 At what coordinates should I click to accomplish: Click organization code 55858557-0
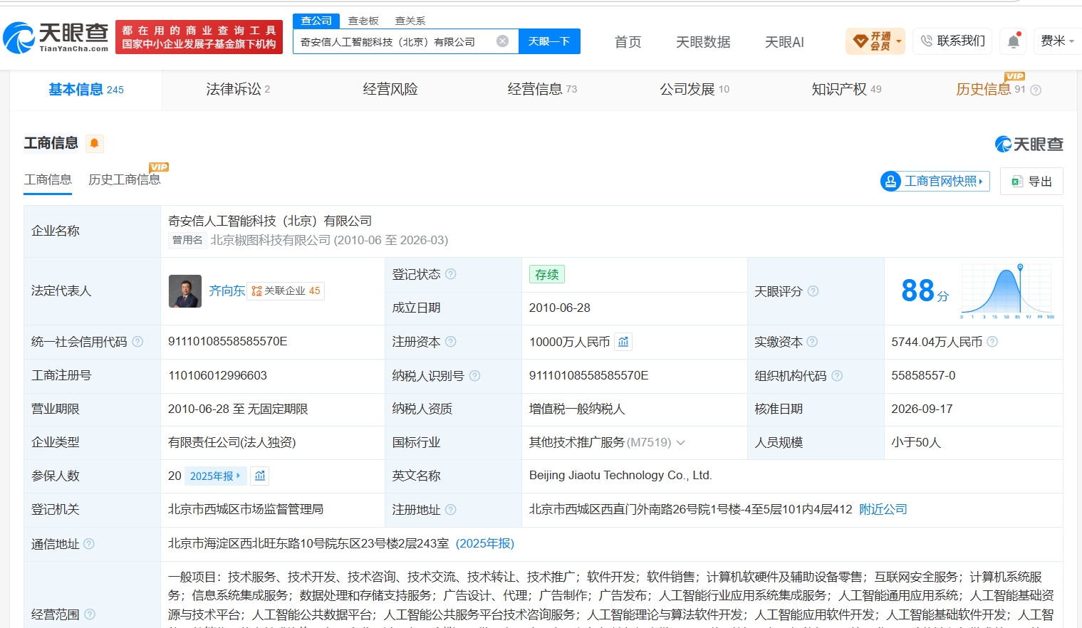point(923,375)
